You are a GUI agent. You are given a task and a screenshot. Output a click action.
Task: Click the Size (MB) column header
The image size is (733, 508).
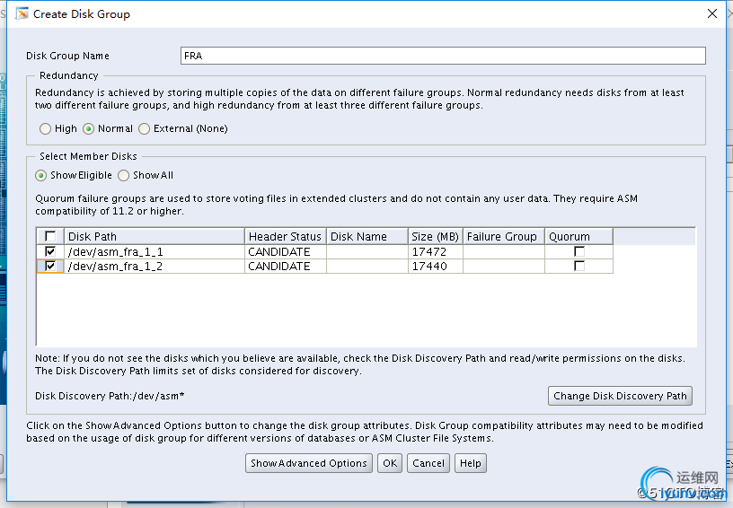(x=435, y=237)
